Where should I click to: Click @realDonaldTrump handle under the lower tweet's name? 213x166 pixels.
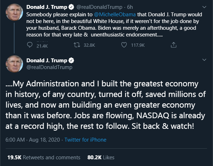click(x=49, y=67)
